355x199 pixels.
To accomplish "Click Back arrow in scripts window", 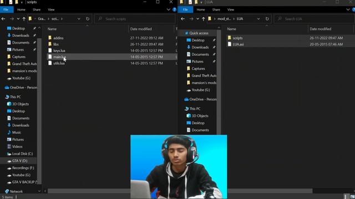I will coord(3,19).
